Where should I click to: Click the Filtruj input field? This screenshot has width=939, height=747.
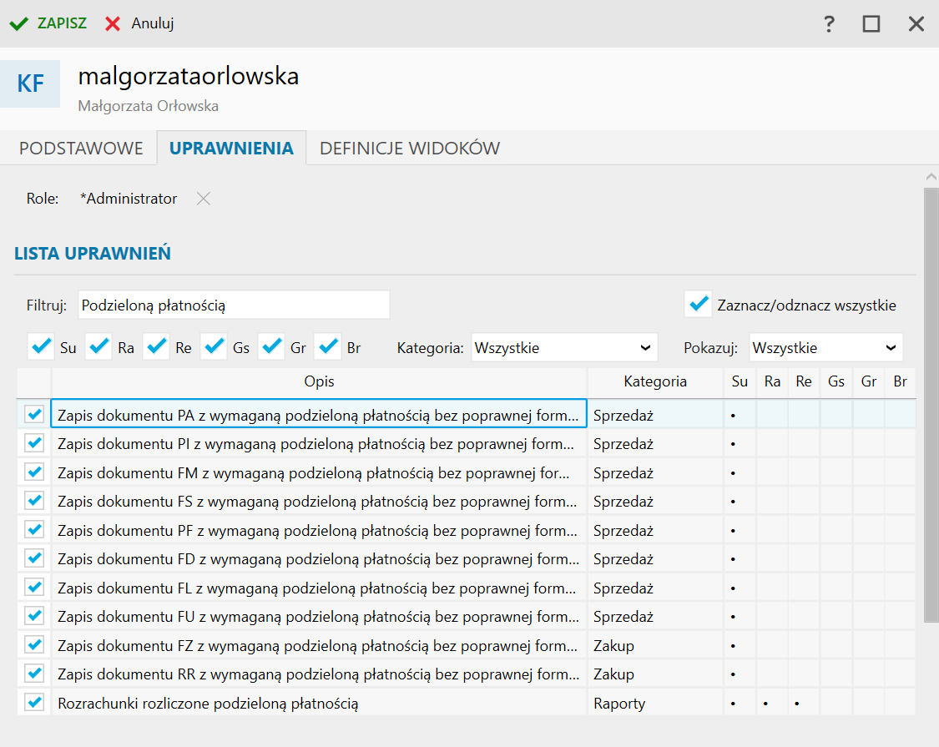tap(234, 305)
